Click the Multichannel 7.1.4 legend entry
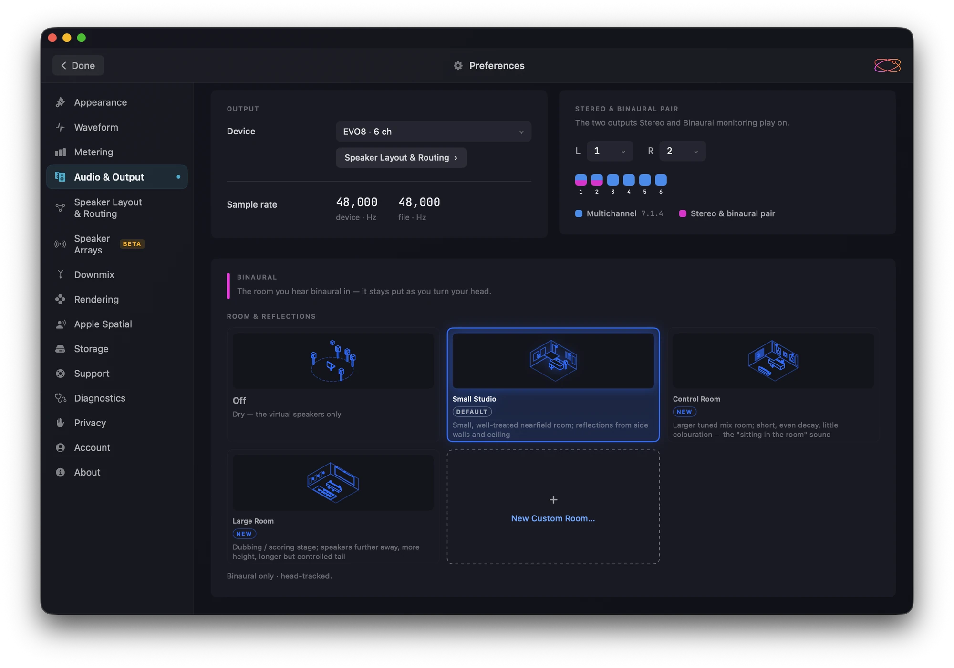Screen dimensions: 954x668 pos(619,213)
